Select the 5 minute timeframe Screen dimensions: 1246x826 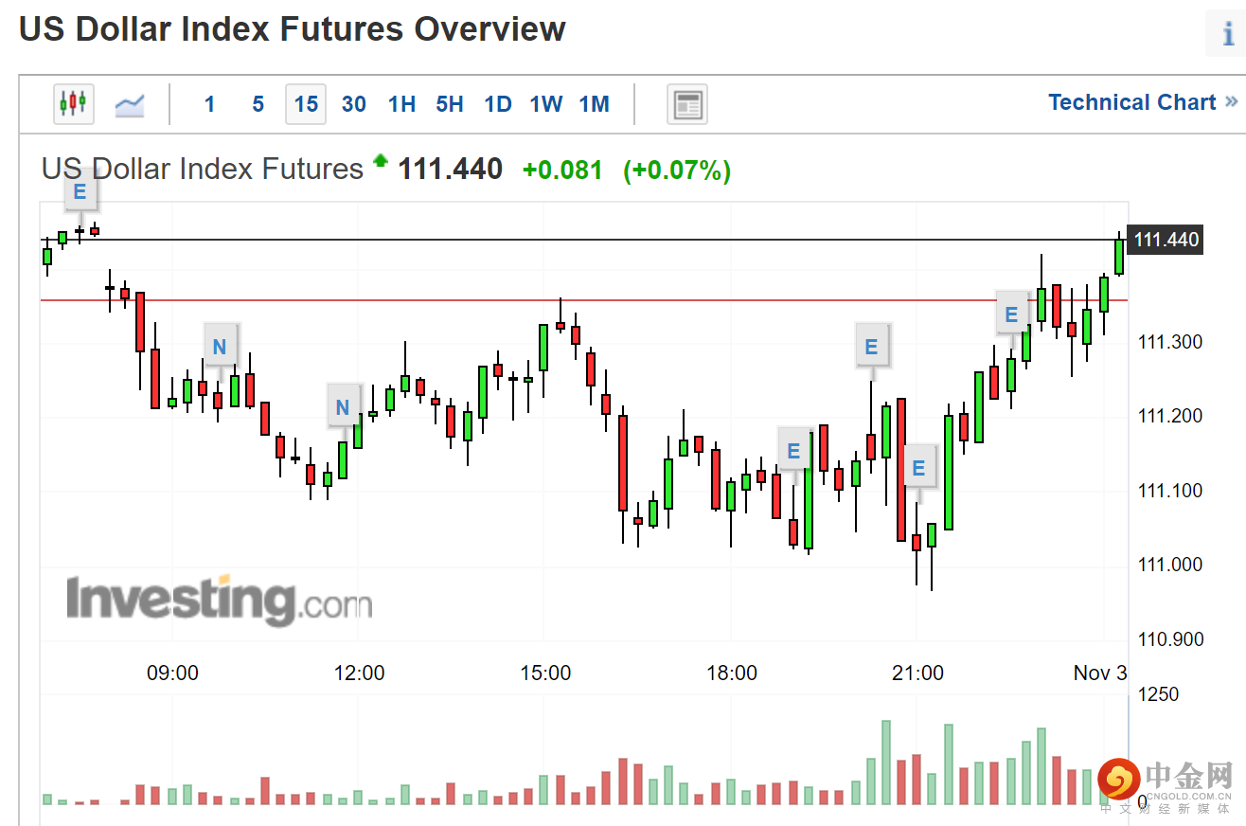pos(258,104)
